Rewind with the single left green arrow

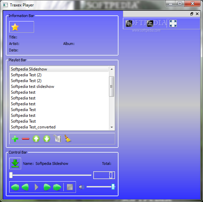[25, 187]
